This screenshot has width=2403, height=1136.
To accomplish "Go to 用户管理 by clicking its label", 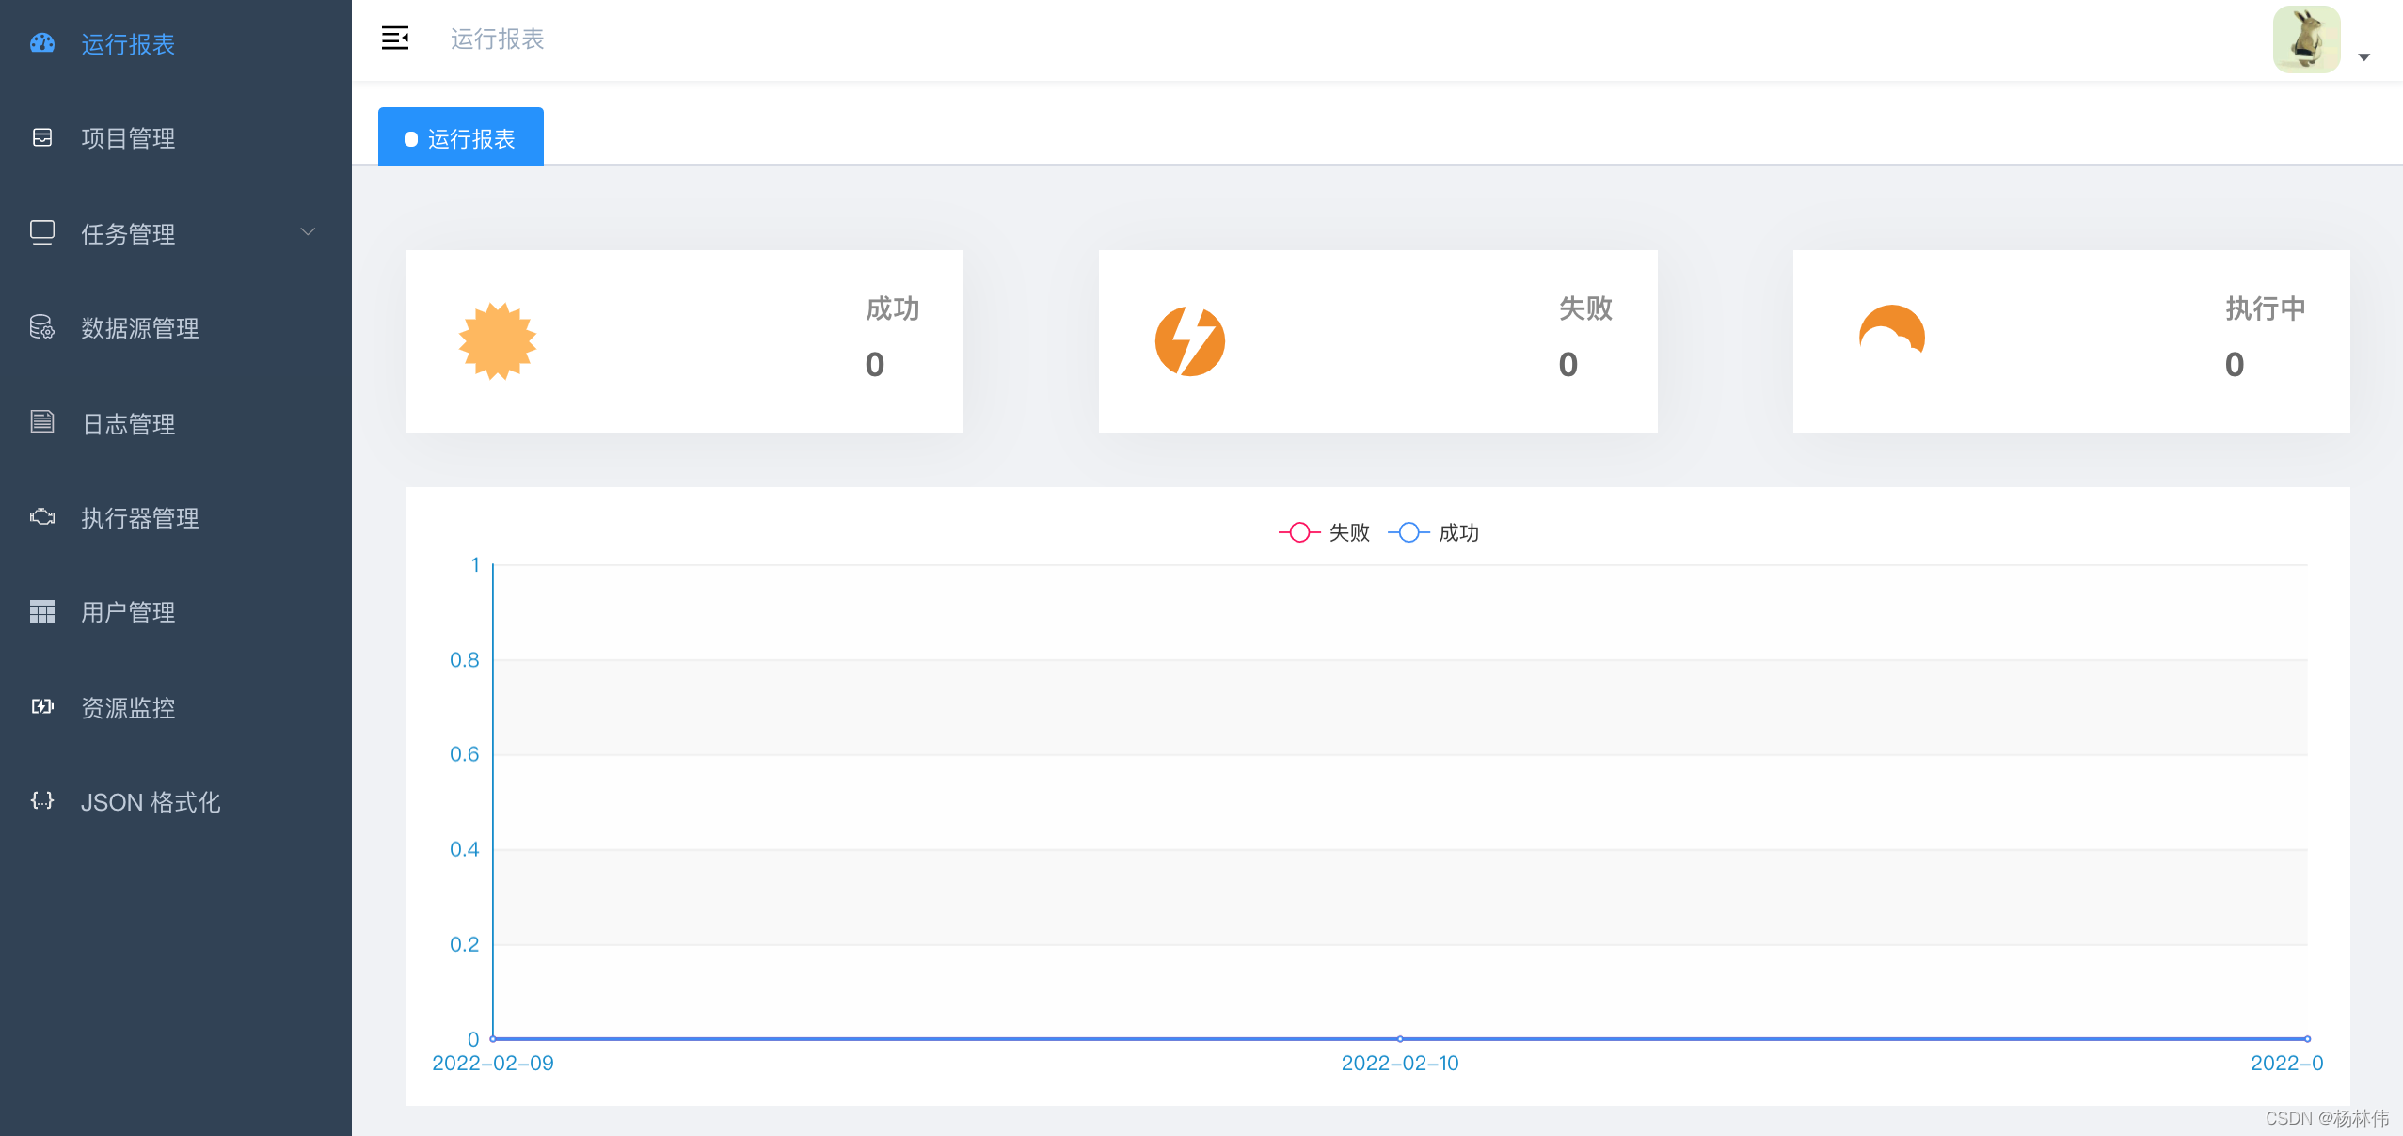I will tap(127, 611).
